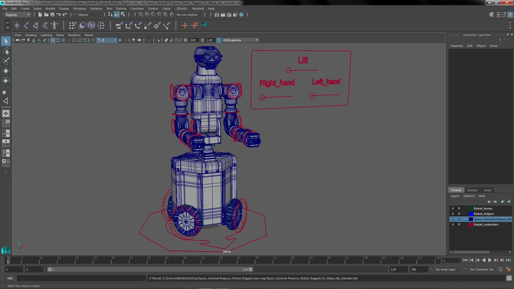Go to start of playback range
This screenshot has width=514, height=289.
click(465, 260)
